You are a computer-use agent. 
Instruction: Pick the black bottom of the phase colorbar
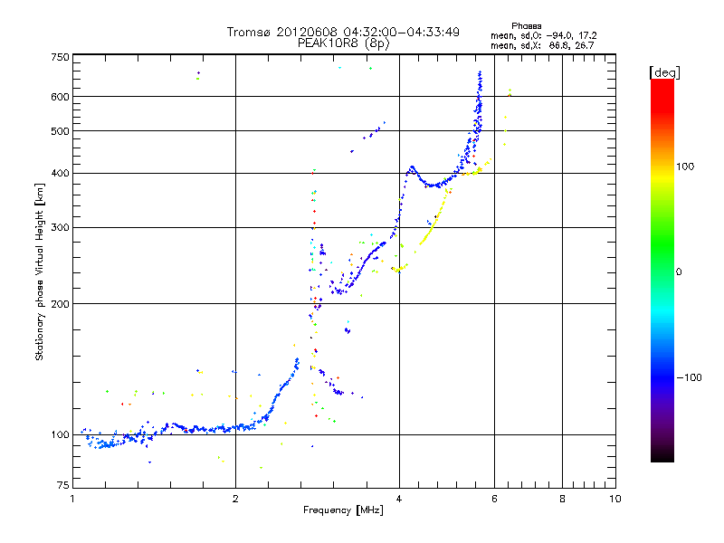(662, 457)
